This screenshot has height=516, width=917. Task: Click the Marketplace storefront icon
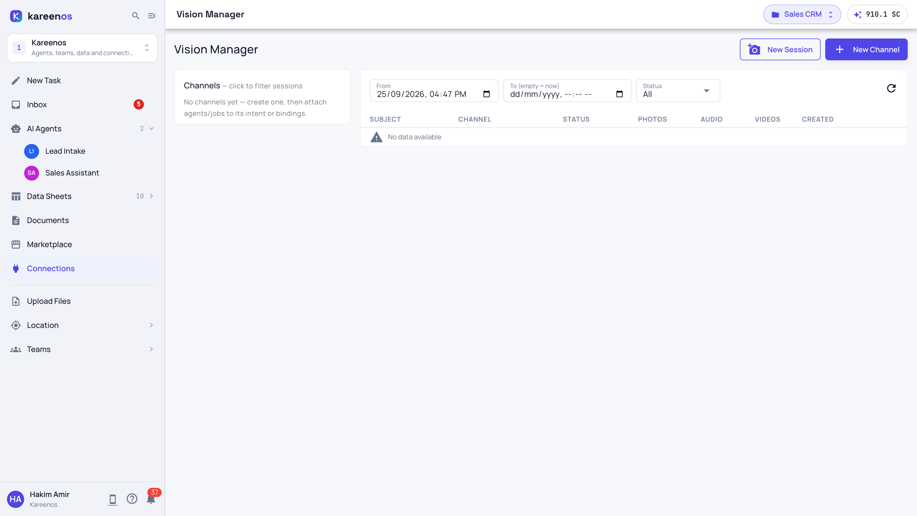(x=16, y=245)
